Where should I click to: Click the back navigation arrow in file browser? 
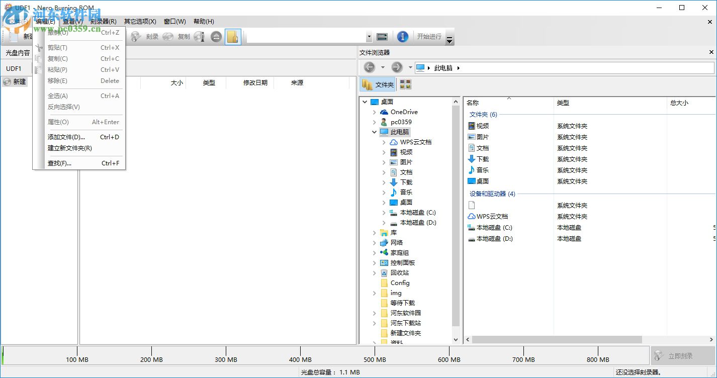(x=370, y=67)
